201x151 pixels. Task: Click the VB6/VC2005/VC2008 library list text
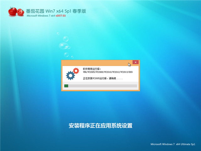pos(108,72)
